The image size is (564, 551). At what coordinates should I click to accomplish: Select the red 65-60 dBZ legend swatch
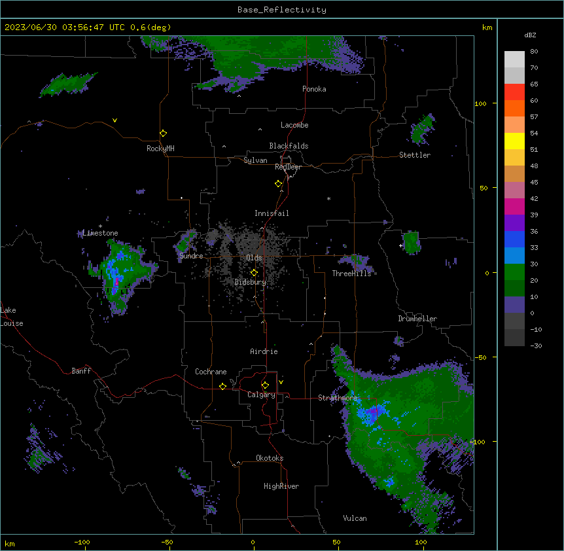tap(514, 92)
